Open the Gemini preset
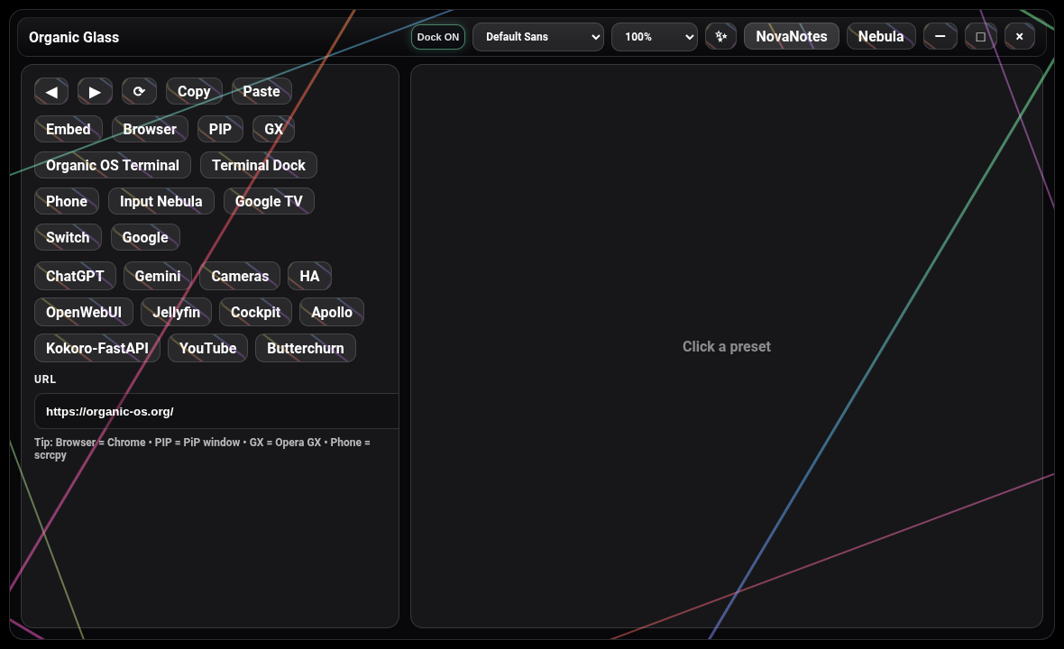Image resolution: width=1064 pixels, height=649 pixels. (158, 276)
